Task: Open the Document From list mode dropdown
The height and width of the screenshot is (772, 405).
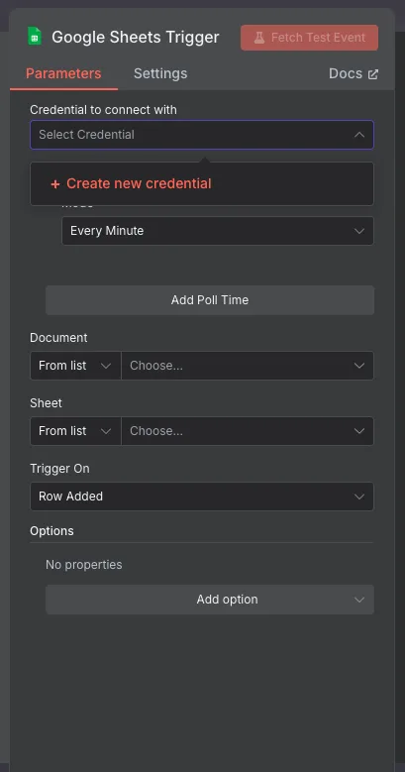Action: (x=75, y=366)
